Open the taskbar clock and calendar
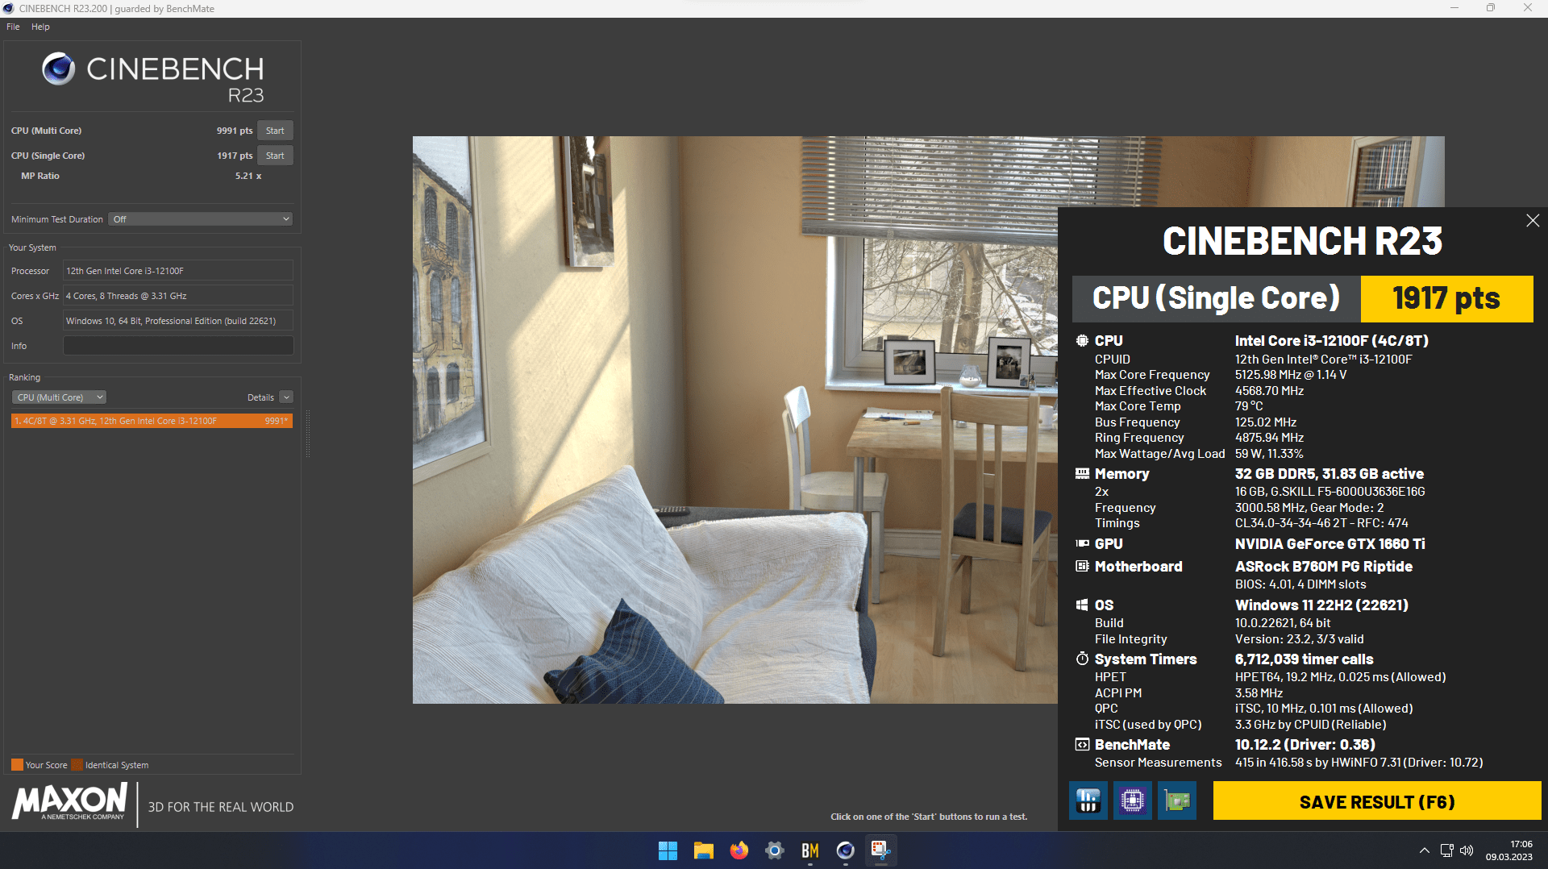The width and height of the screenshot is (1548, 869). click(1509, 850)
